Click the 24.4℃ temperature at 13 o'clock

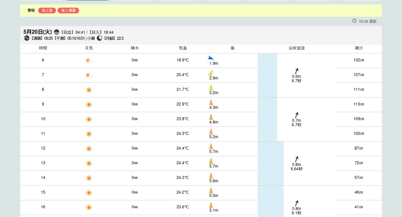pos(183,163)
